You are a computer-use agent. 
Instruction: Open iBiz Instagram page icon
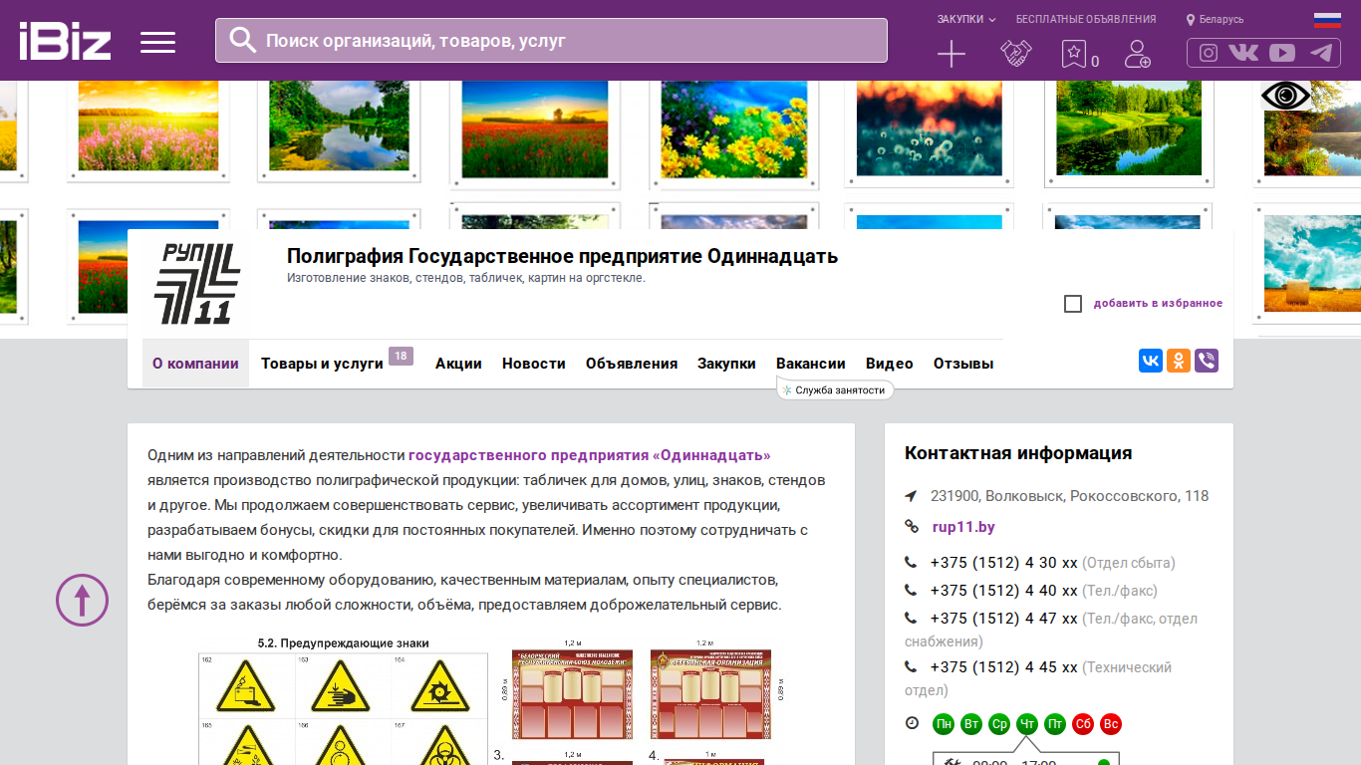click(x=1209, y=53)
